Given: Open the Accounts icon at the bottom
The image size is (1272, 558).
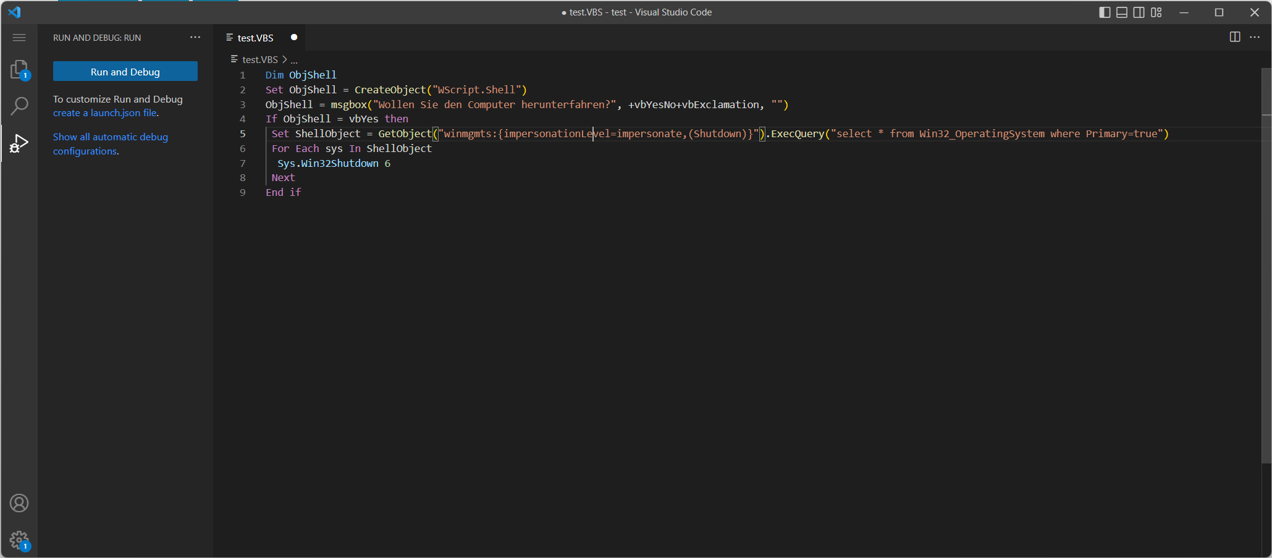Looking at the screenshot, I should (19, 503).
